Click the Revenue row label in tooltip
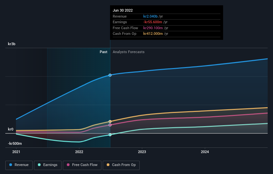 pyautogui.click(x=120, y=16)
